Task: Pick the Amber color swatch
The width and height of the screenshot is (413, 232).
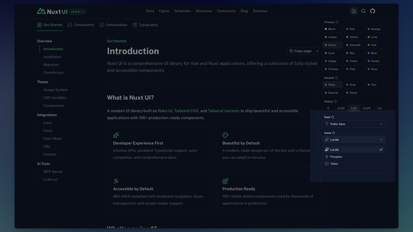Action: pyautogui.click(x=332, y=37)
